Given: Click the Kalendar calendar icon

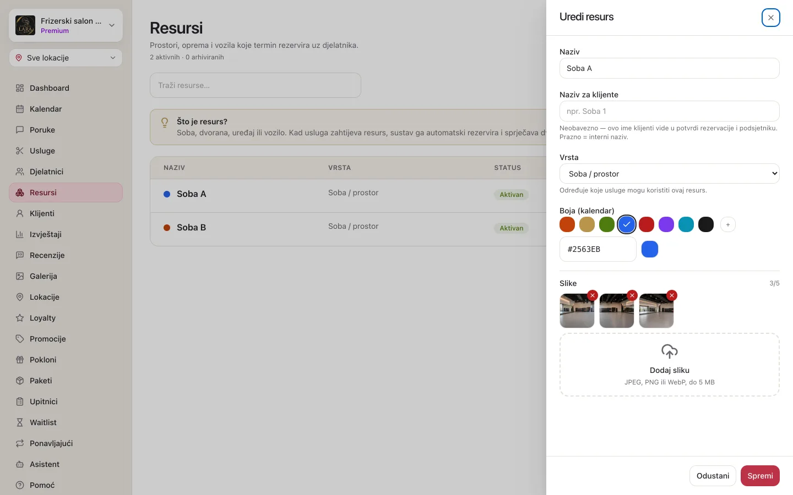Looking at the screenshot, I should [20, 109].
